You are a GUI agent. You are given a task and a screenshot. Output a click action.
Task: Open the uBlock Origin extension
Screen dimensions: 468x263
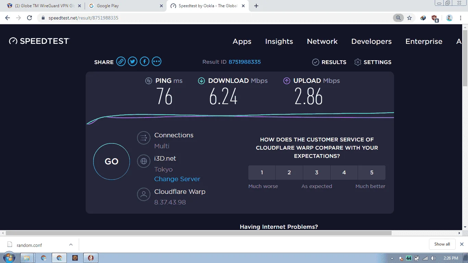pyautogui.click(x=434, y=18)
